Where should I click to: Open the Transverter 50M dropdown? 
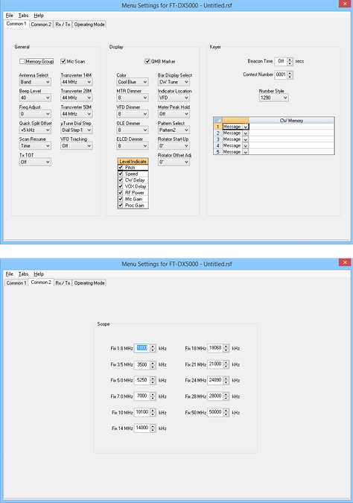coord(76,114)
